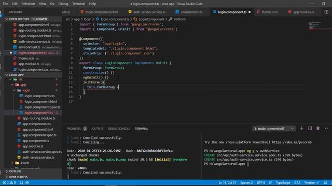Collapse the app folder
The height and width of the screenshot is (186, 332).
point(12,85)
